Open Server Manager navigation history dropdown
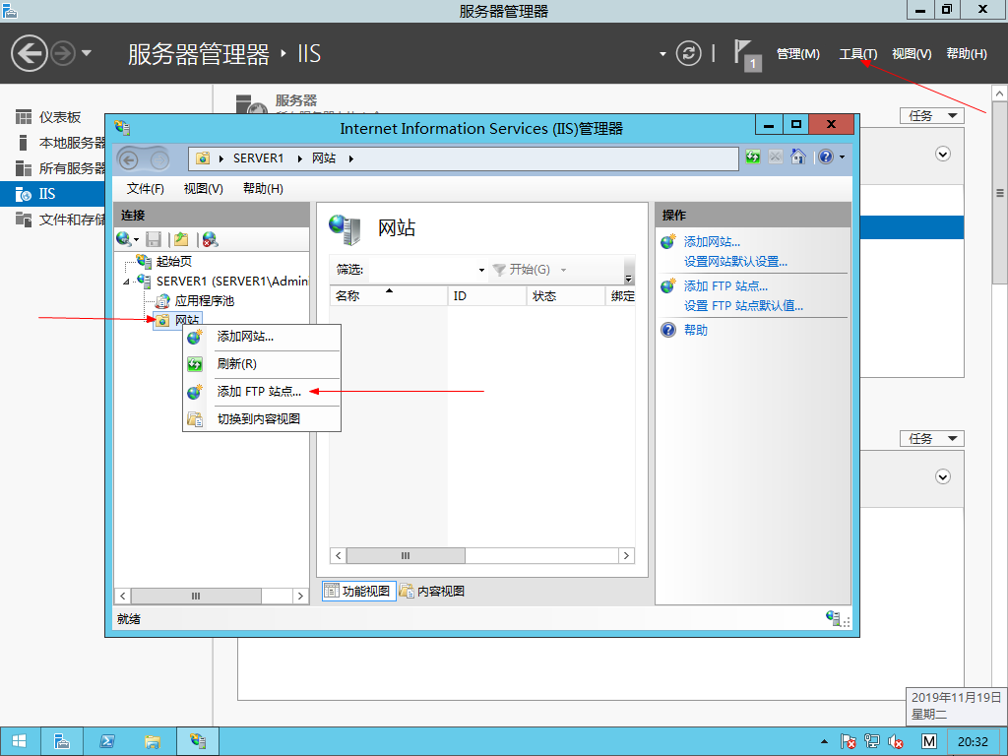This screenshot has height=756, width=1008. [87, 53]
